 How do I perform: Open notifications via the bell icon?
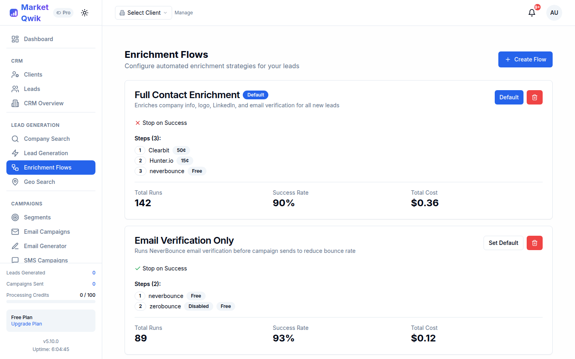coord(531,12)
